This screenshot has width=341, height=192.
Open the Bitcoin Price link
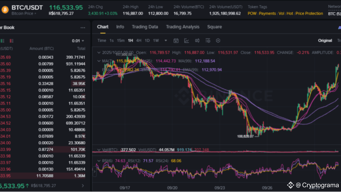(x=24, y=13)
